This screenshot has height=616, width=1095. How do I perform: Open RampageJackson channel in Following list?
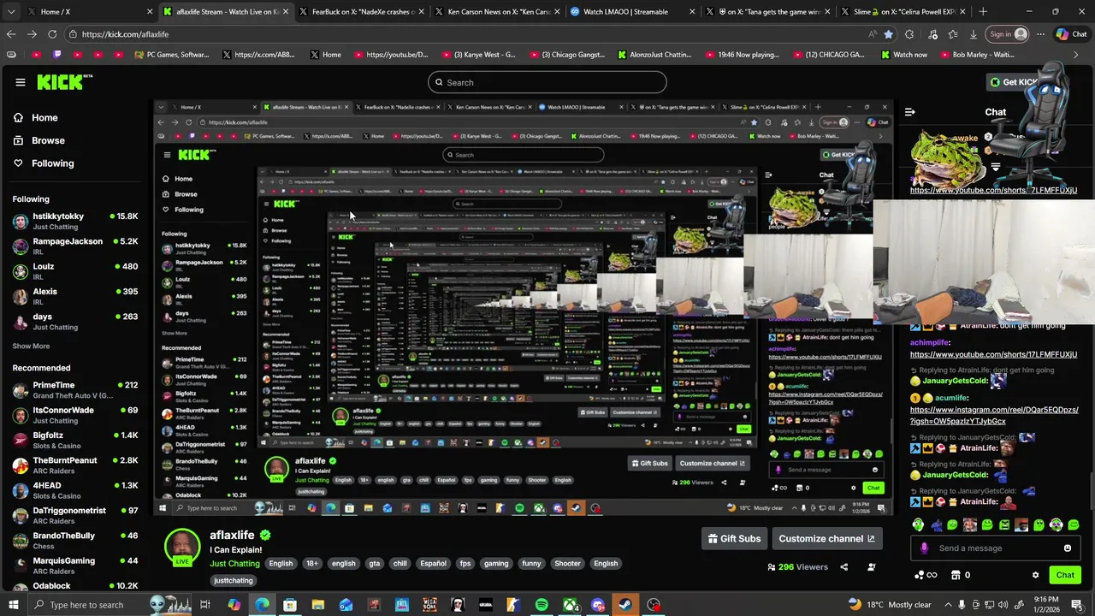click(x=74, y=246)
